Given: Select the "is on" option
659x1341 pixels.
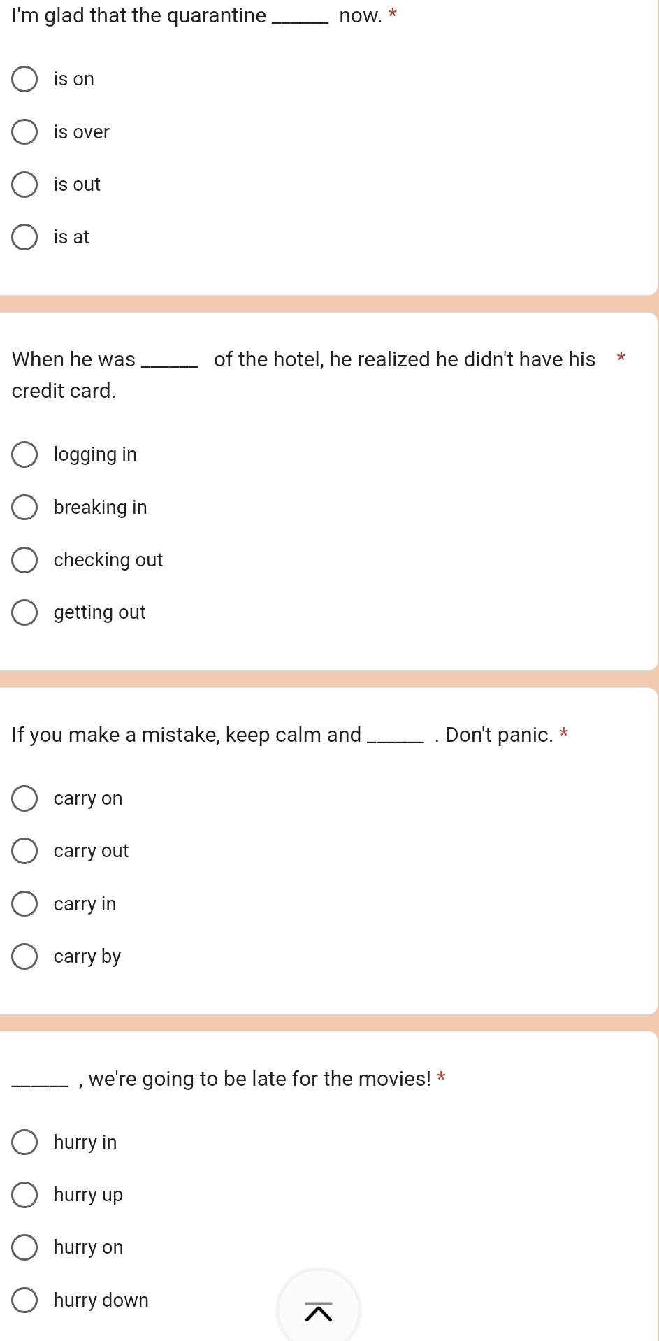Looking at the screenshot, I should [x=24, y=79].
